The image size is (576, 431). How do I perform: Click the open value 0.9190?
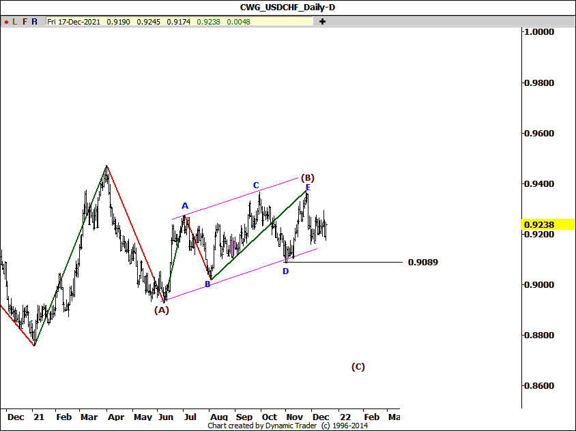pos(118,22)
